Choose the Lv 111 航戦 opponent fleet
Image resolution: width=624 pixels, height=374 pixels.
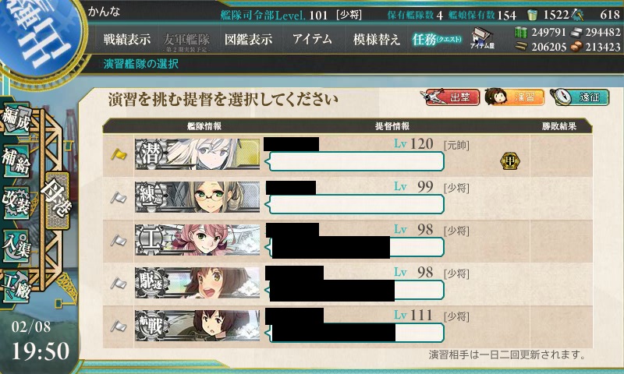tap(347, 327)
